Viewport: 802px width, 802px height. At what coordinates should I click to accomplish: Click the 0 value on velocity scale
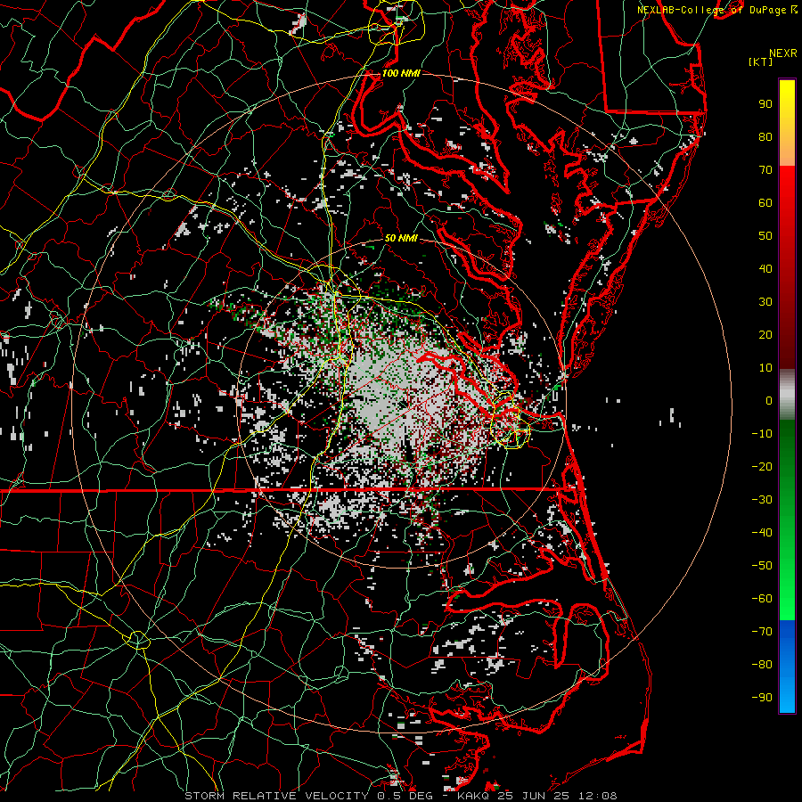pyautogui.click(x=769, y=401)
